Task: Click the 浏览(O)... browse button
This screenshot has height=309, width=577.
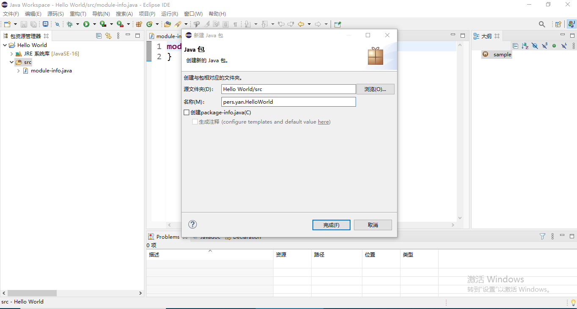Action: (x=375, y=89)
